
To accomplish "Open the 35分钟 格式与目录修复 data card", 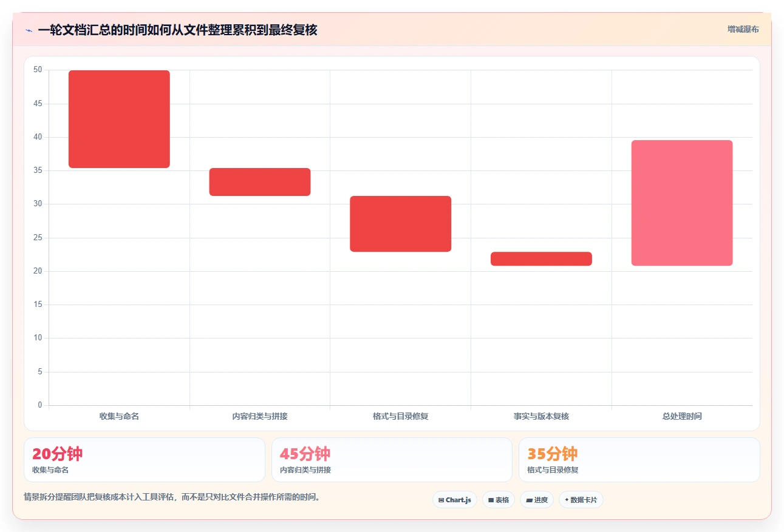I will (x=639, y=460).
